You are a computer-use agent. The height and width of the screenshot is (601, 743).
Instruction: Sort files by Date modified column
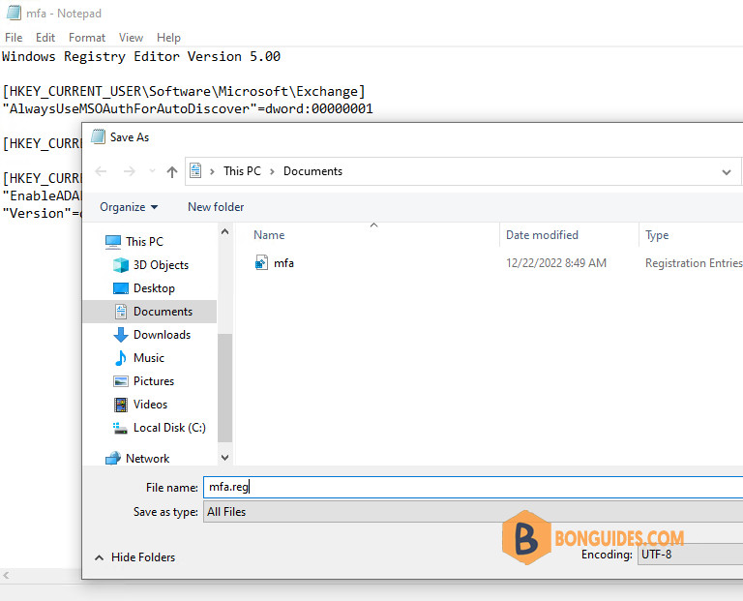point(542,235)
